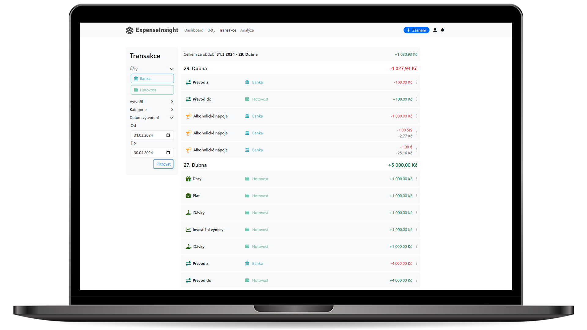The height and width of the screenshot is (330, 587).
Task: Click chart icon of Investiční výnosy row
Action: point(188,230)
